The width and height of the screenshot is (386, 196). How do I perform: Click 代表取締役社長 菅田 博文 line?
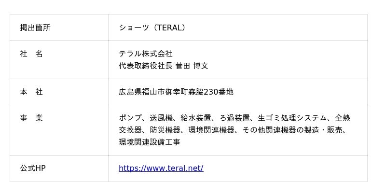click(164, 66)
